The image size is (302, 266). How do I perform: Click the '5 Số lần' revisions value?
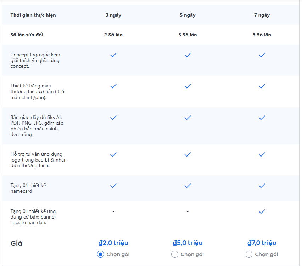click(262, 35)
